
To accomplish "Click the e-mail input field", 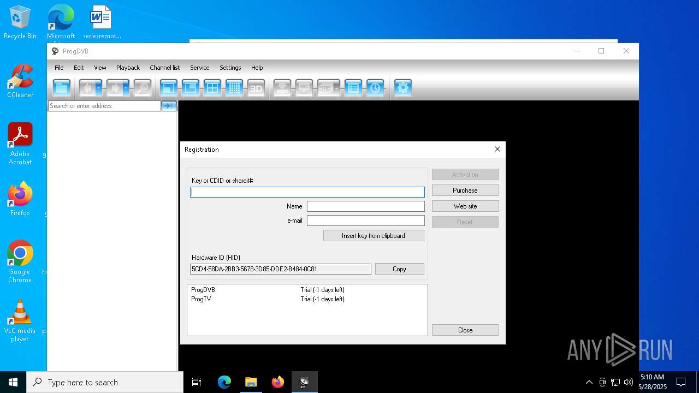I will pyautogui.click(x=366, y=221).
